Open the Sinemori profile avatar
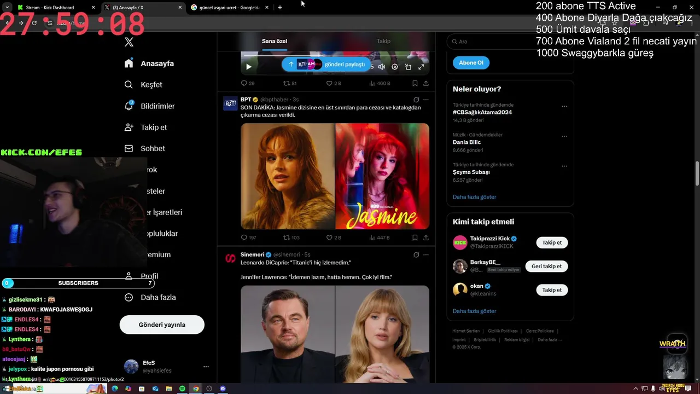Image resolution: width=700 pixels, height=394 pixels. click(230, 258)
